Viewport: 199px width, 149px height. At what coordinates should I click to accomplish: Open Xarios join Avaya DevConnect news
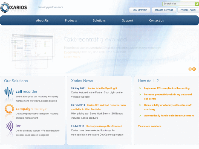click(x=104, y=126)
